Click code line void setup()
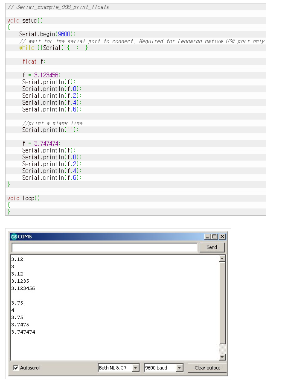 click(25, 21)
